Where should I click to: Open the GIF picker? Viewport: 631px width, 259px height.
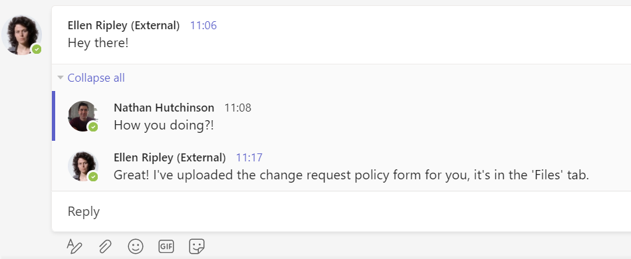point(166,246)
